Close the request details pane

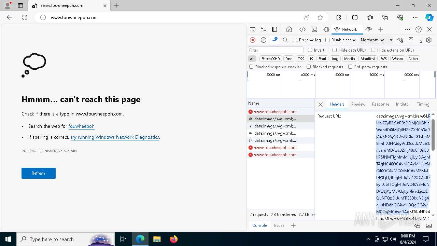[320, 105]
